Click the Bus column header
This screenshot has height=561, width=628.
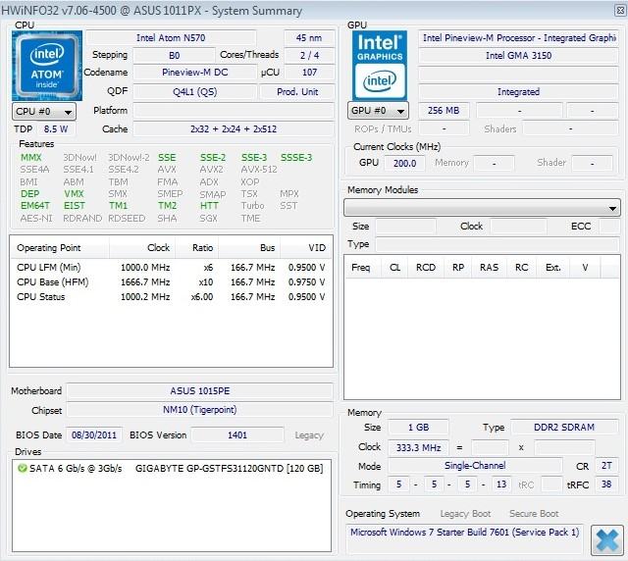click(x=249, y=248)
